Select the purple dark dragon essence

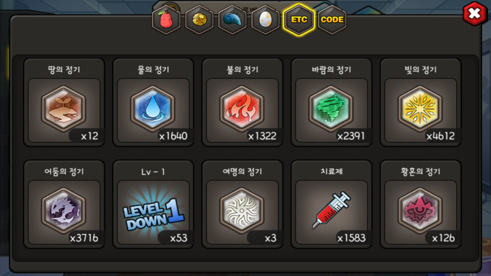pos(63,211)
